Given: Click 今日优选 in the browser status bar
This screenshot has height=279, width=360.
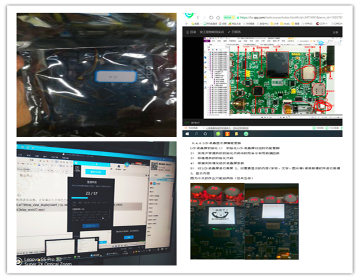Looking at the screenshot, I should click(191, 128).
